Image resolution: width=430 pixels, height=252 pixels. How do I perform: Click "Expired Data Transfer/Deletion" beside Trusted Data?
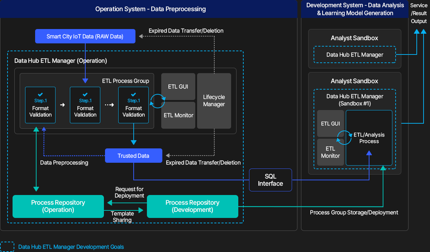(203, 162)
